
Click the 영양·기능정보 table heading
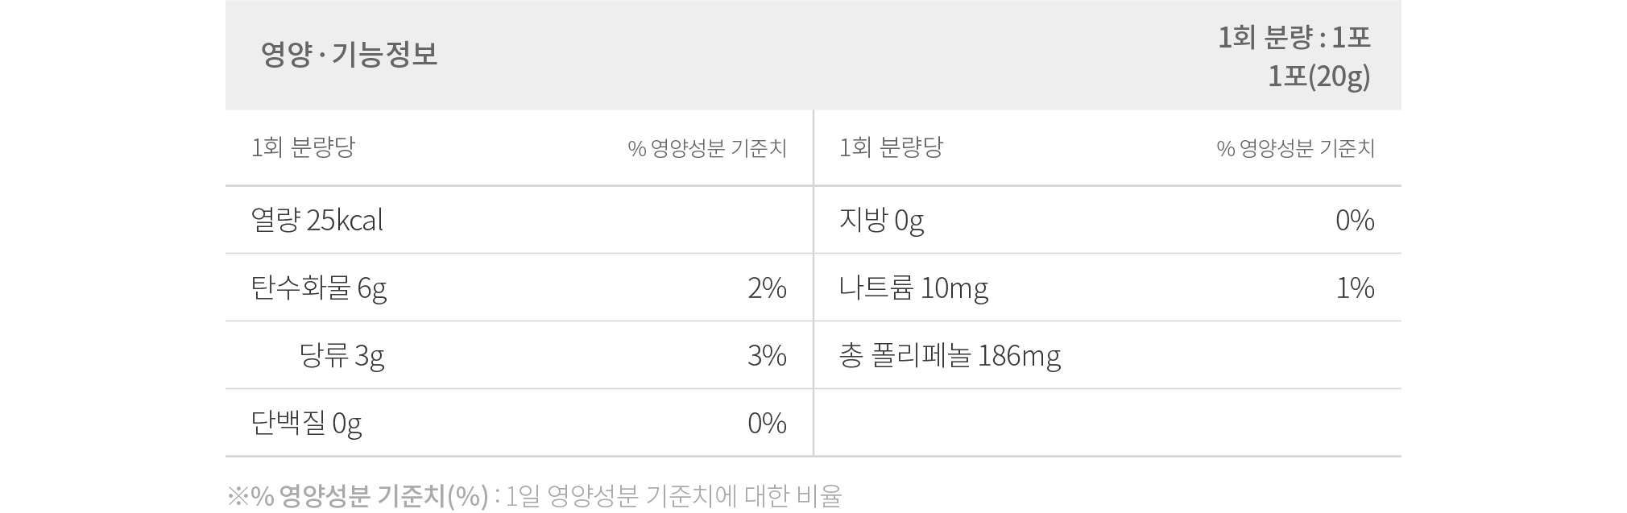click(349, 54)
